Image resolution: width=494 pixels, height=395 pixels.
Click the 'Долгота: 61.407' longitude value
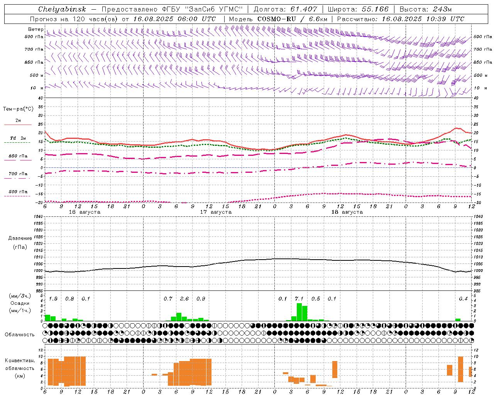click(x=285, y=9)
